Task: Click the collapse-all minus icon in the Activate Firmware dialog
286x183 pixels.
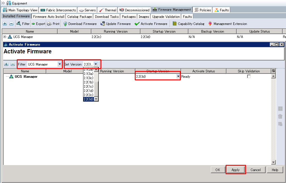Action: 12,64
